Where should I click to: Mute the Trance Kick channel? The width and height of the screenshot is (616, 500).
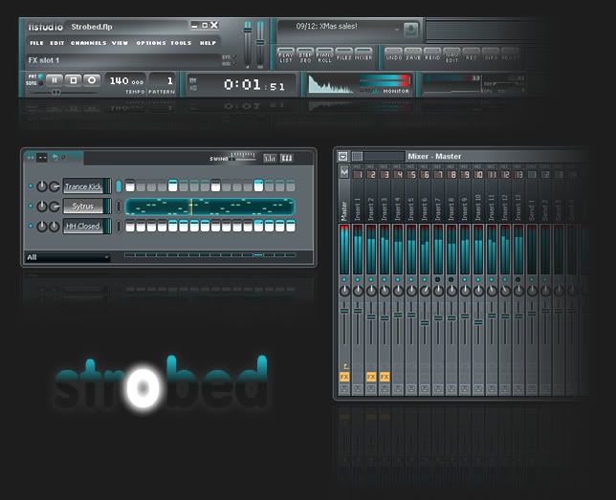(x=31, y=185)
